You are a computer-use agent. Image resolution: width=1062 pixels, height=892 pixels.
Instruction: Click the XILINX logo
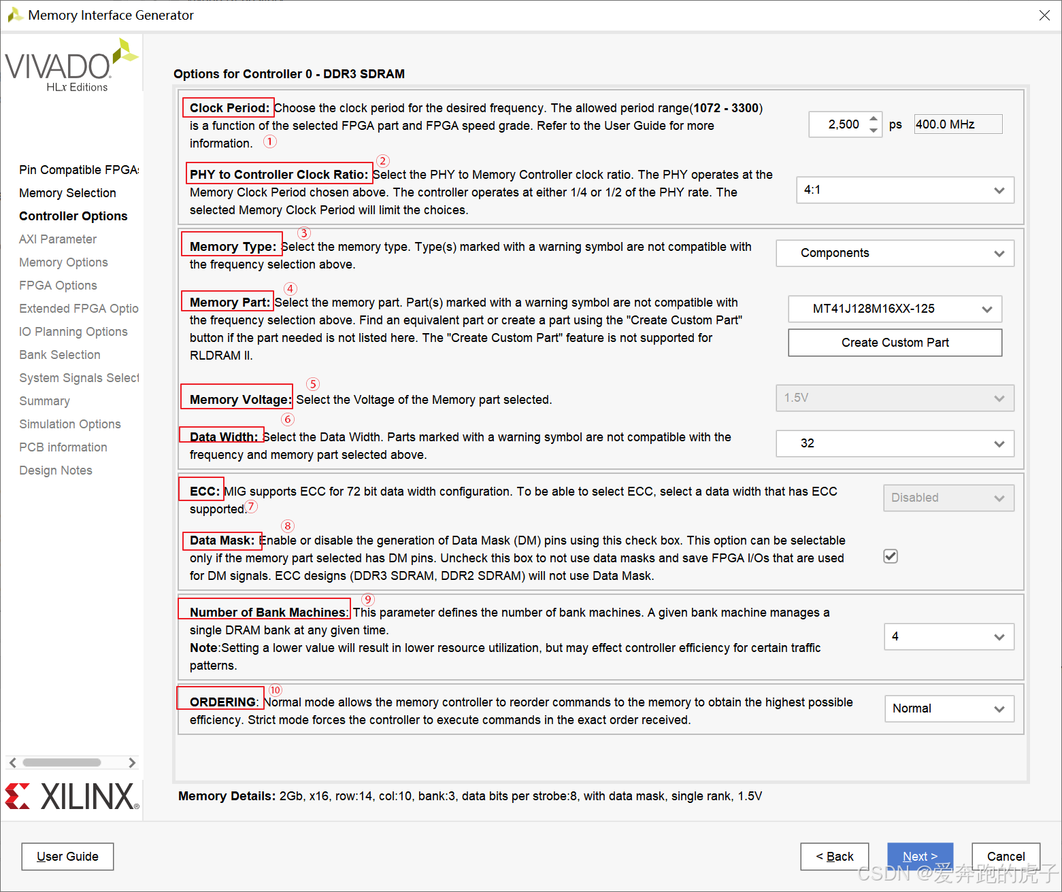(71, 796)
